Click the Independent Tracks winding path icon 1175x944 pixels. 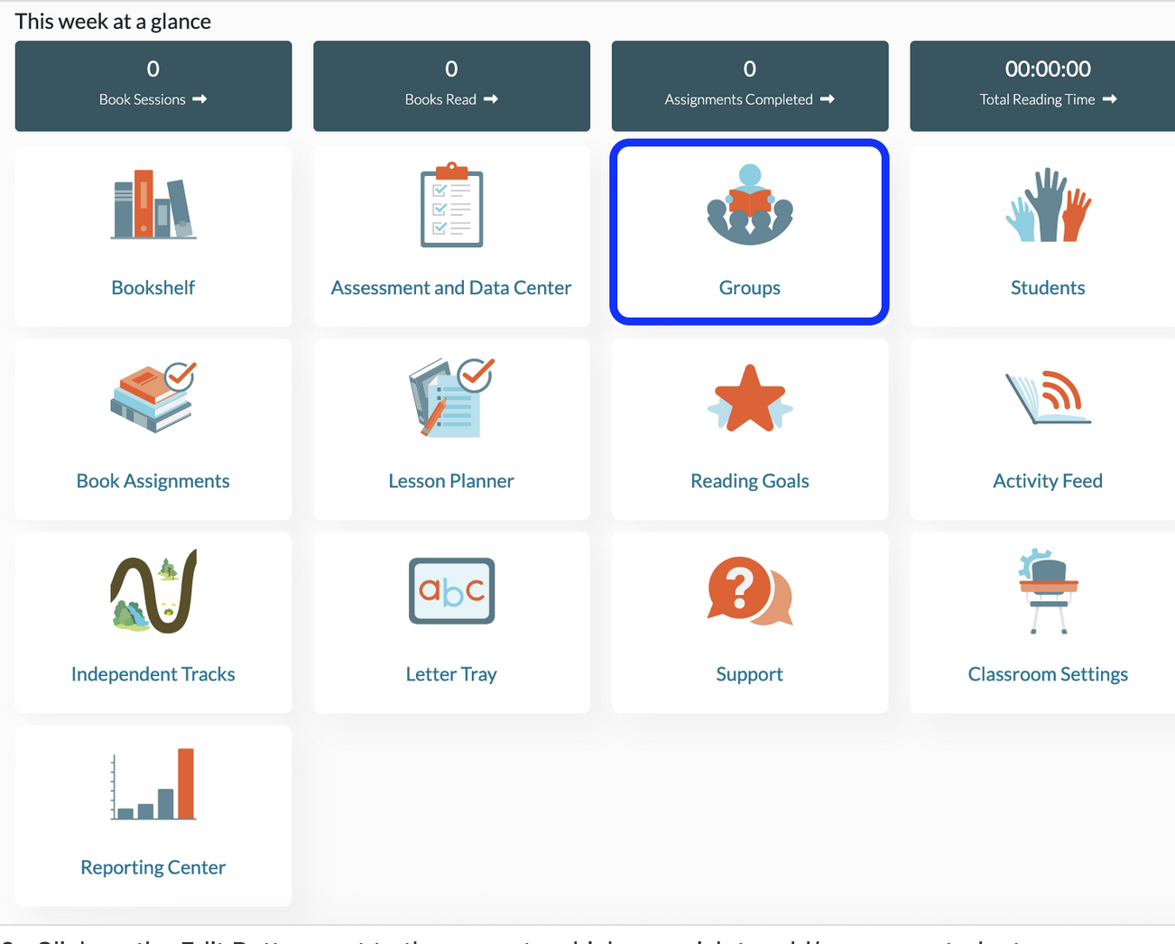[x=153, y=591]
